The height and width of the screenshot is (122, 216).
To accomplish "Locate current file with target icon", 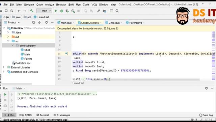I will click(34, 22).
